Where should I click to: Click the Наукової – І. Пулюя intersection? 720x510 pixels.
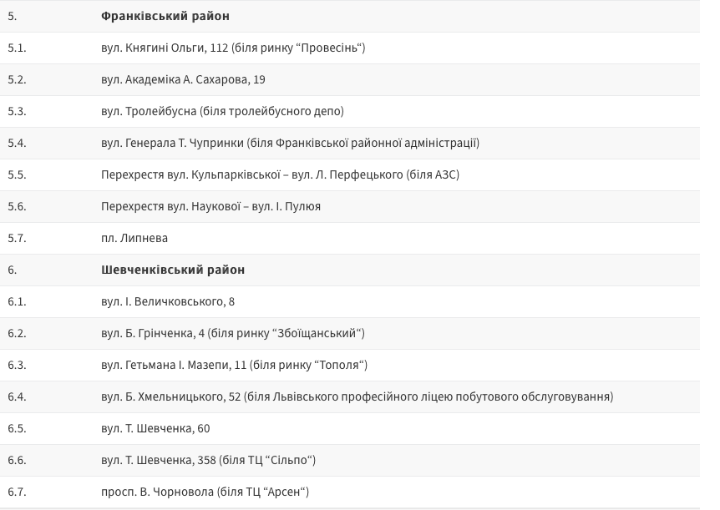click(210, 206)
